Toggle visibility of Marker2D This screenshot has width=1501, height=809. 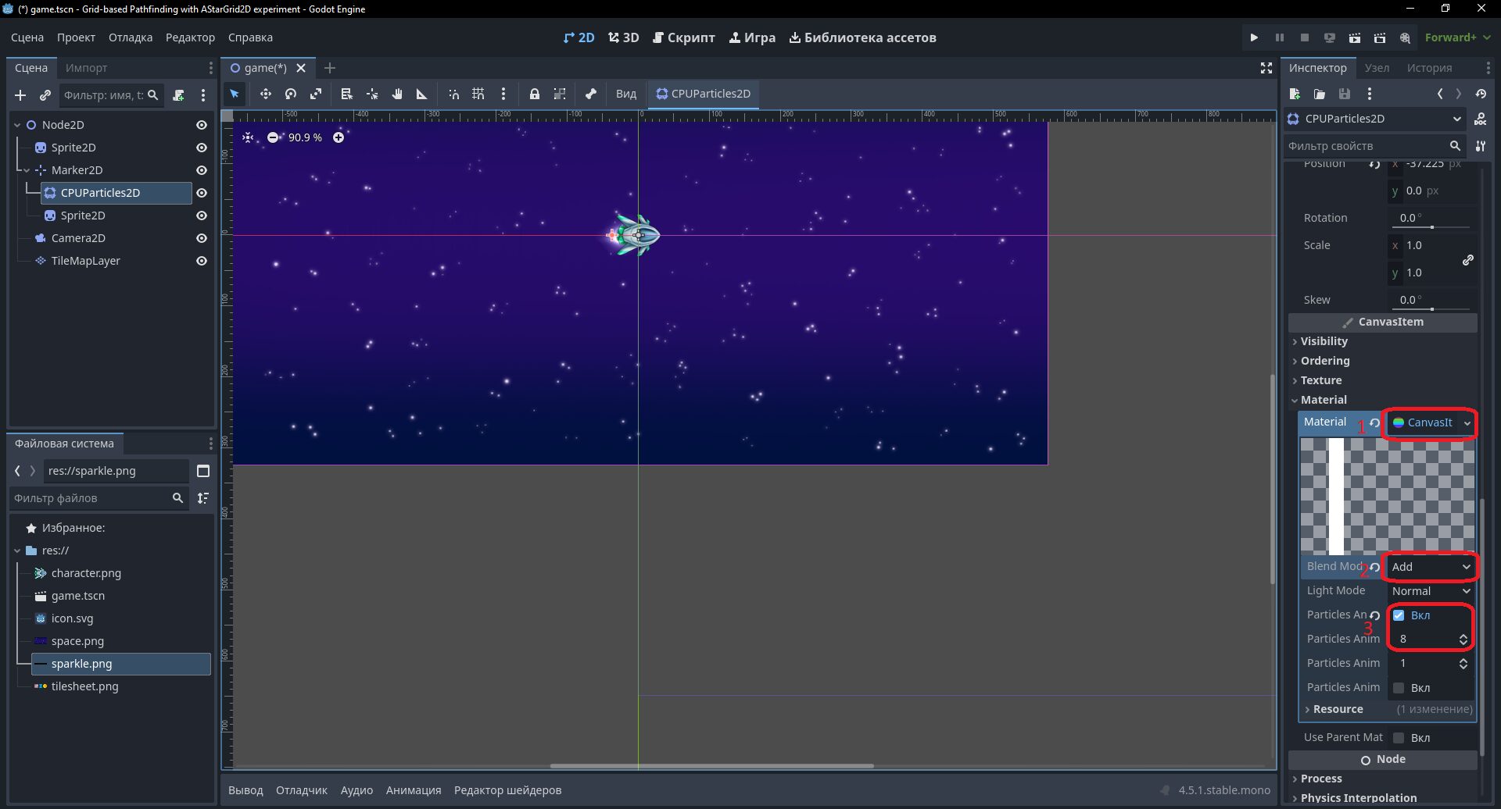pos(202,170)
